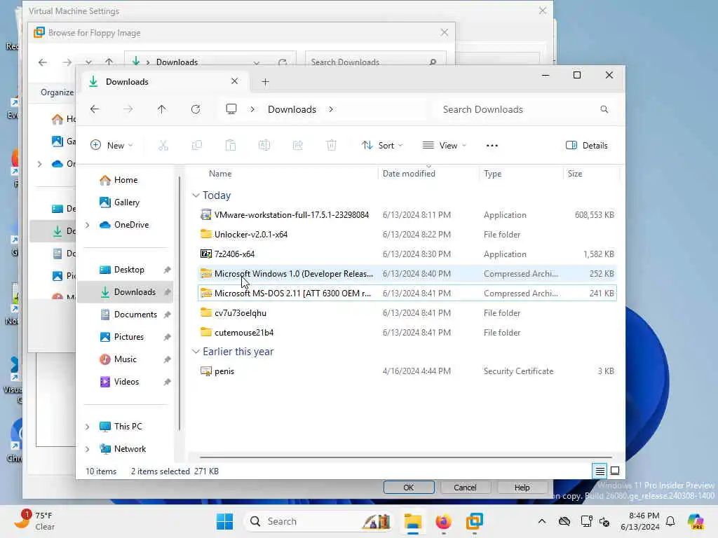Navigate up one folder level in Explorer
Image resolution: width=718 pixels, height=538 pixels.
(x=162, y=109)
